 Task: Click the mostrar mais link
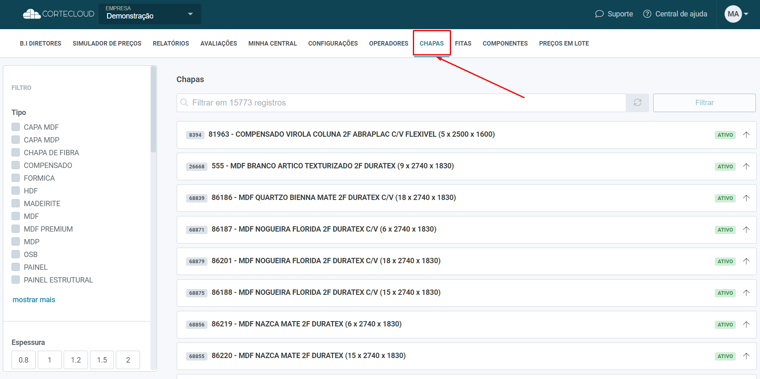[x=34, y=300]
